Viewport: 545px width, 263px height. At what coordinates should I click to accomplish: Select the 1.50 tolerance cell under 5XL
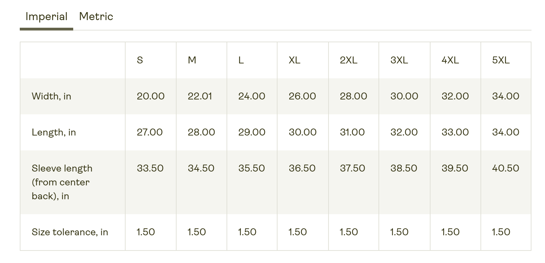pyautogui.click(x=501, y=232)
